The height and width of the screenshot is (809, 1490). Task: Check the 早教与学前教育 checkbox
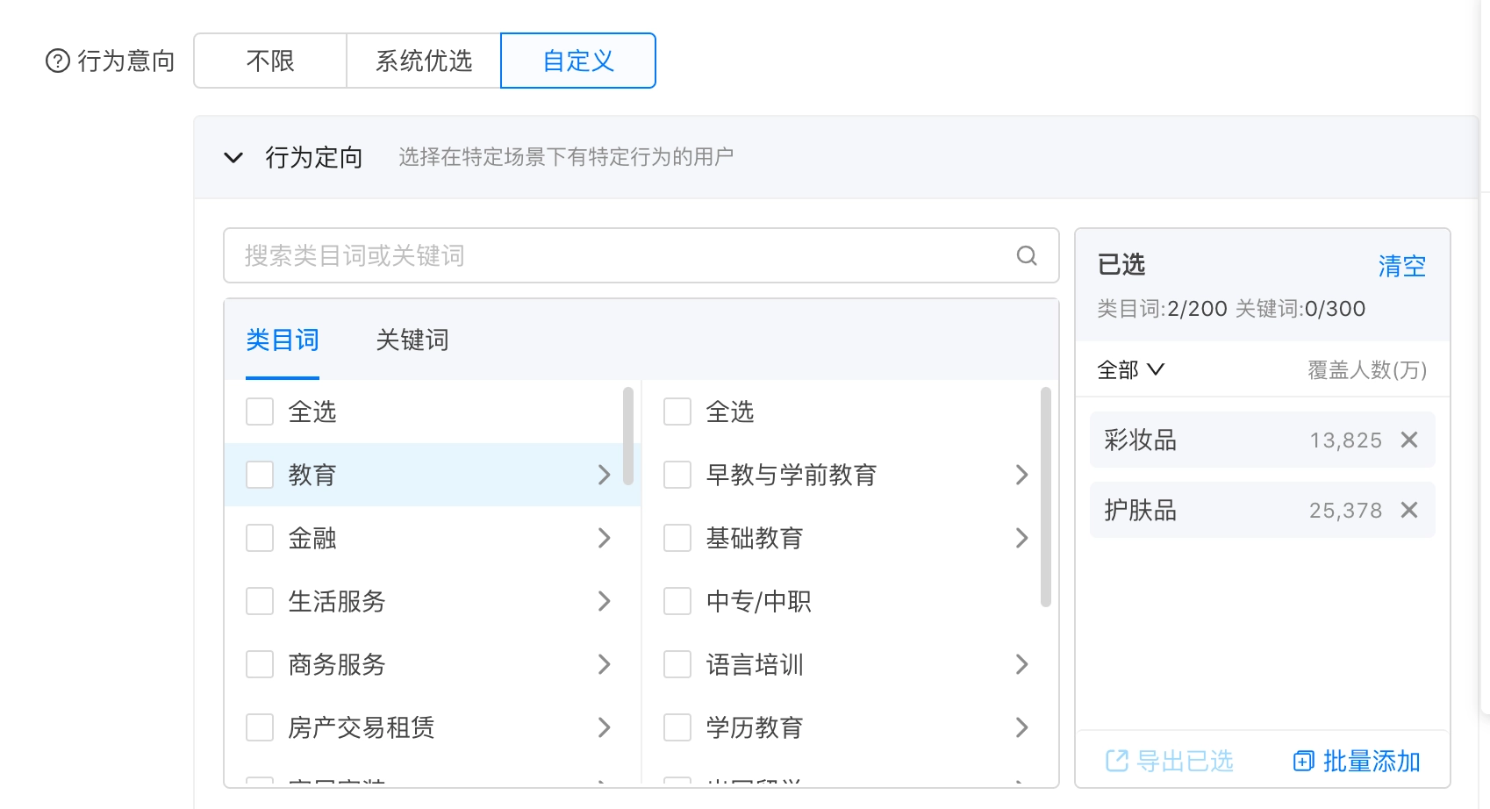[677, 475]
